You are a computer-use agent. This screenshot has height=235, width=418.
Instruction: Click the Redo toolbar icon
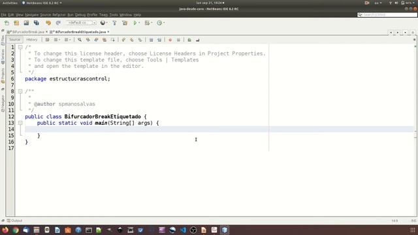point(58,23)
